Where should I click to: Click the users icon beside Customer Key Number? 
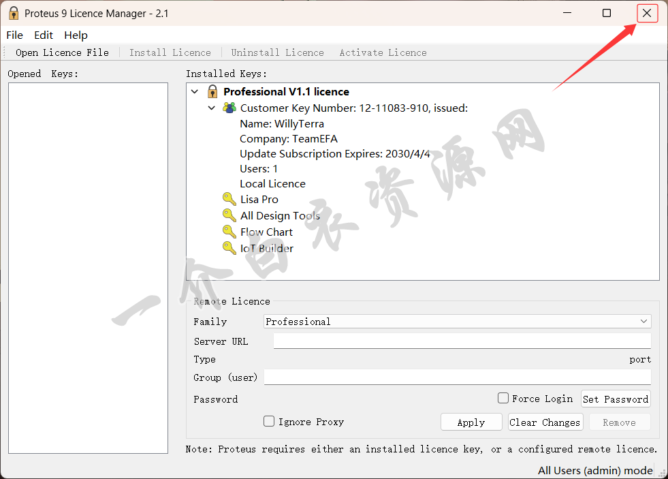[229, 108]
